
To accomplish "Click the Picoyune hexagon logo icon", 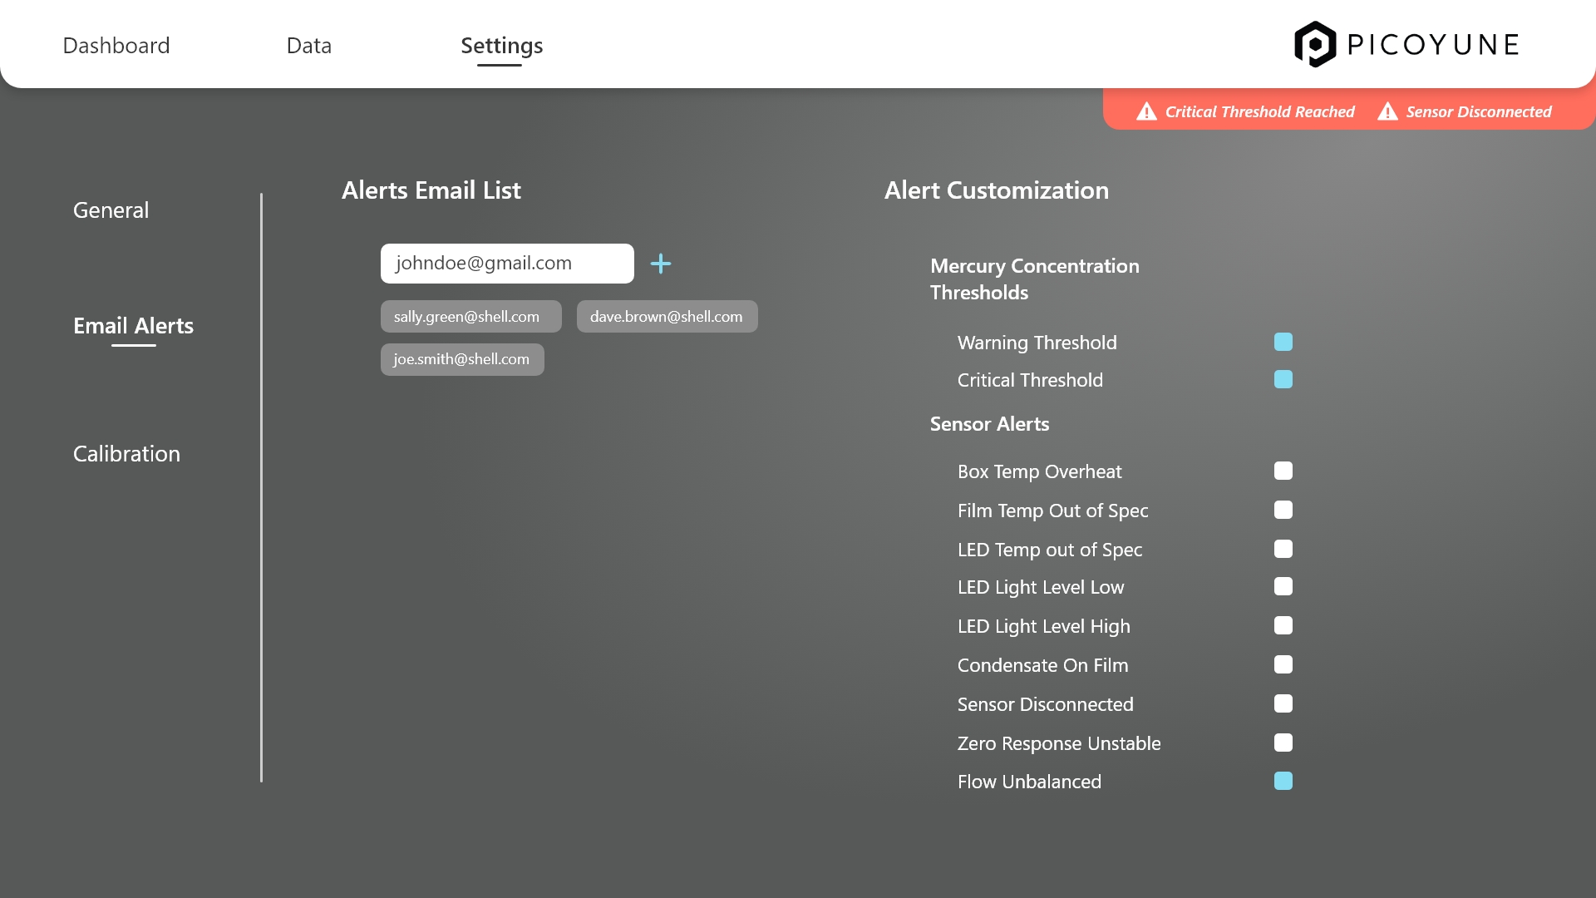I will tap(1314, 44).
